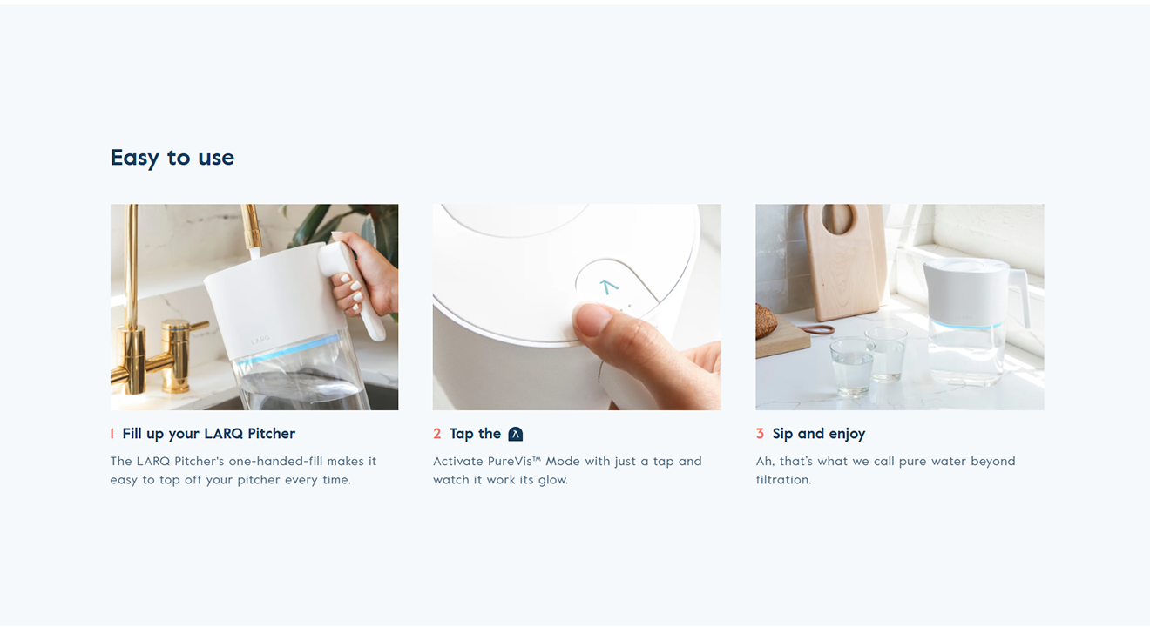The width and height of the screenshot is (1150, 635).
Task: Click the blue glowing ring on the countertop pitcher
Action: coord(964,325)
